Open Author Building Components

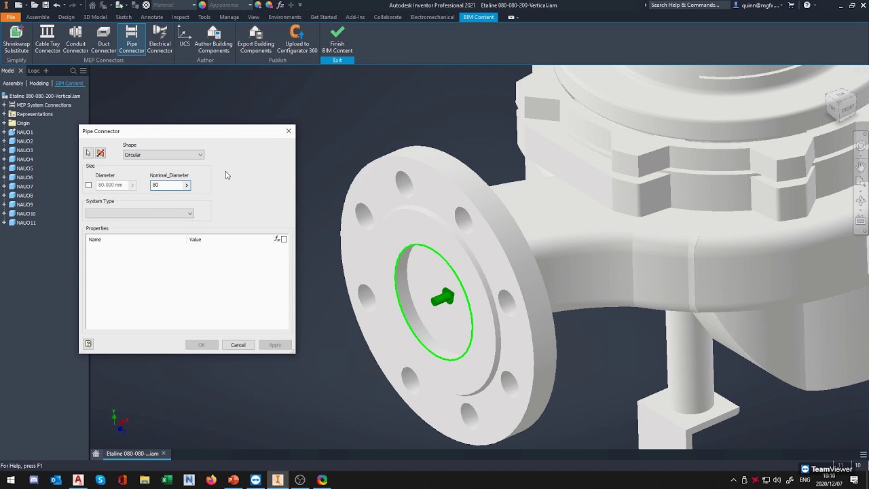click(213, 39)
